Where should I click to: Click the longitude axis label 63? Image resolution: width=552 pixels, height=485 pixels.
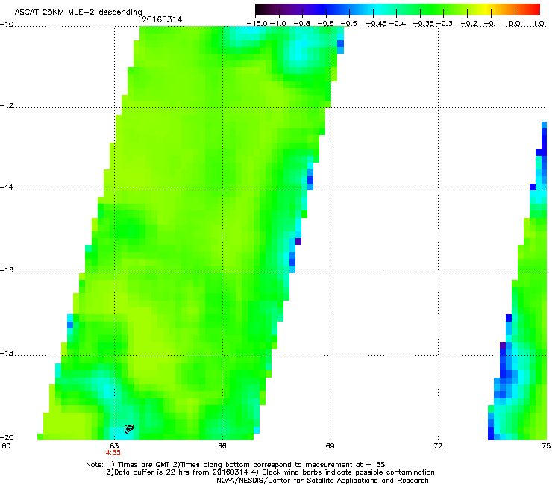114,446
